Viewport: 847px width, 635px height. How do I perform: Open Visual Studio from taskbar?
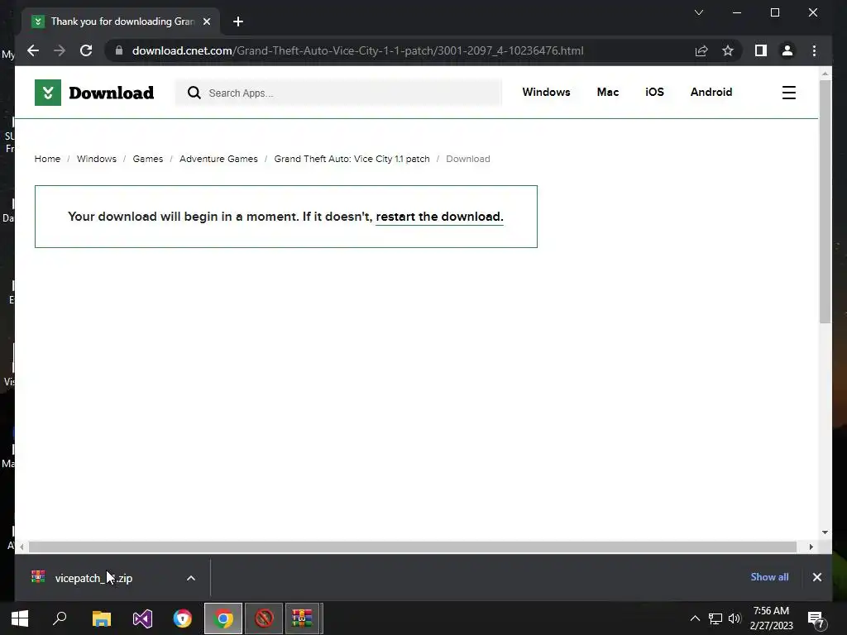(x=142, y=618)
